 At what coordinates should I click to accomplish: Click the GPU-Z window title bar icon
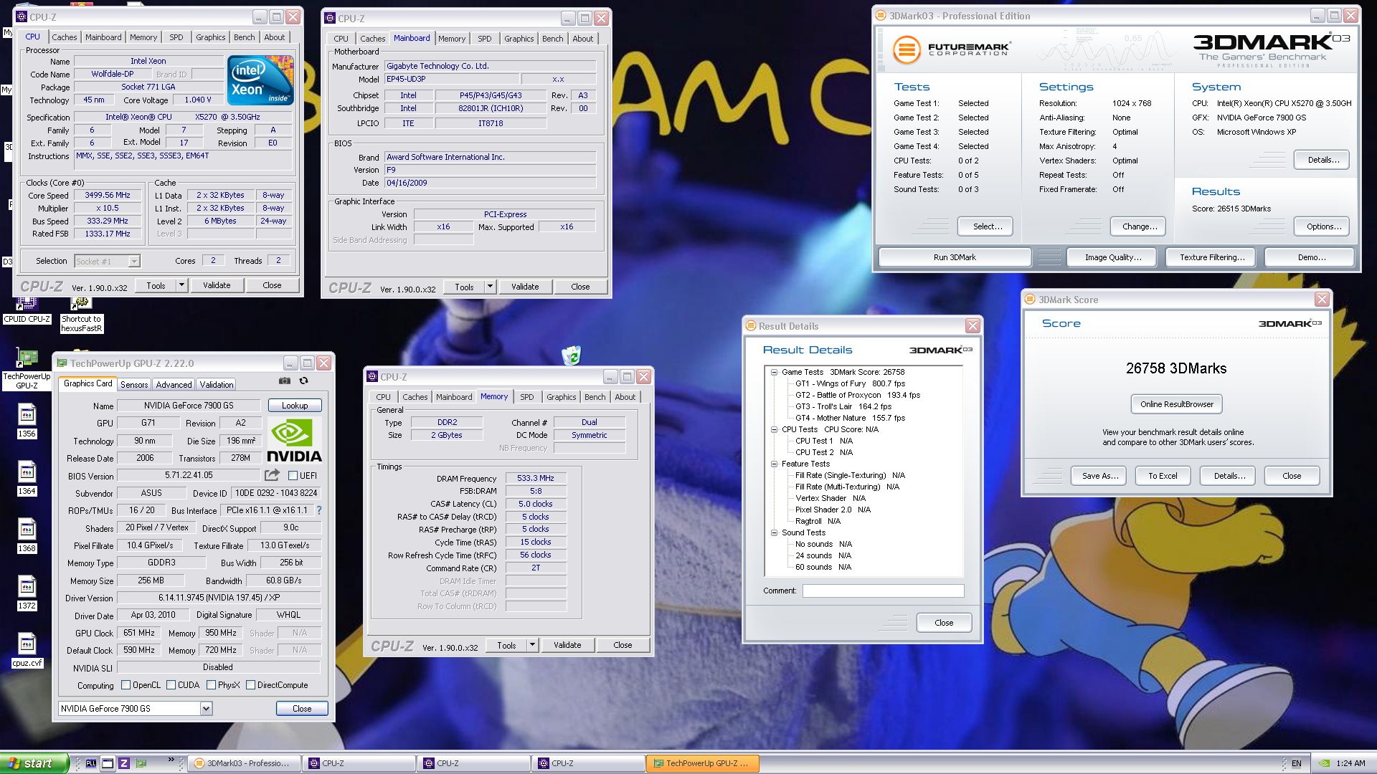pos(62,363)
